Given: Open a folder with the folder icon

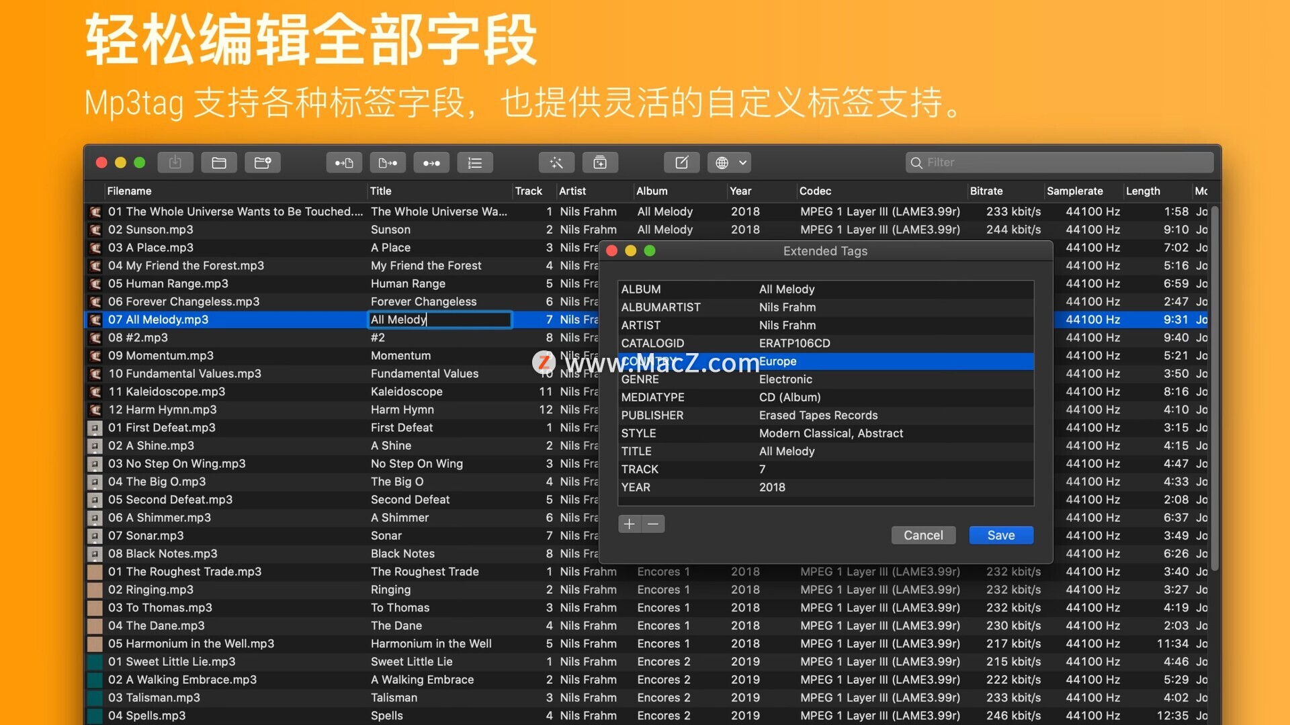Looking at the screenshot, I should point(219,162).
